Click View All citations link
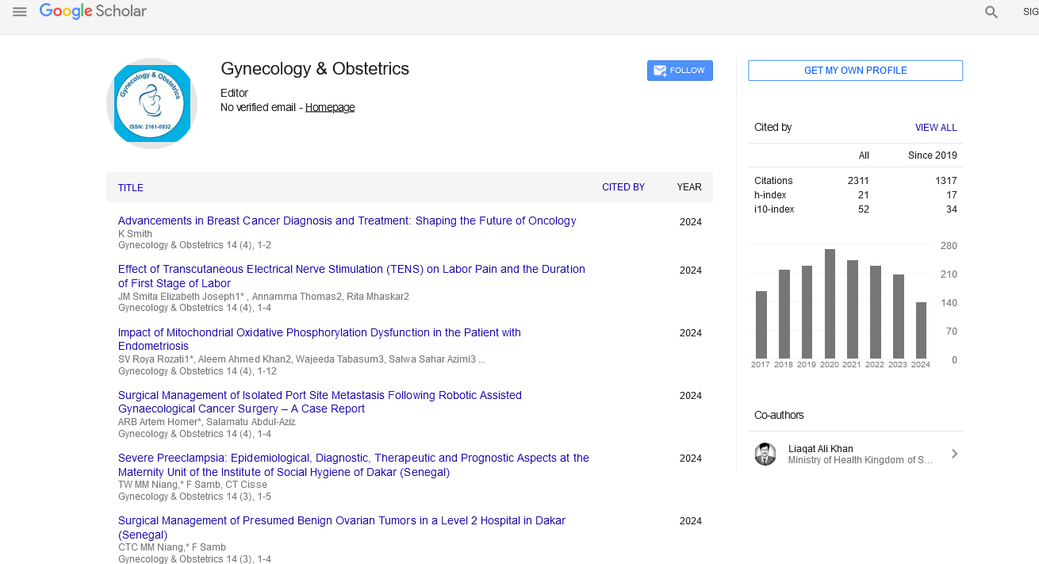This screenshot has width=1039, height=564. tap(936, 128)
